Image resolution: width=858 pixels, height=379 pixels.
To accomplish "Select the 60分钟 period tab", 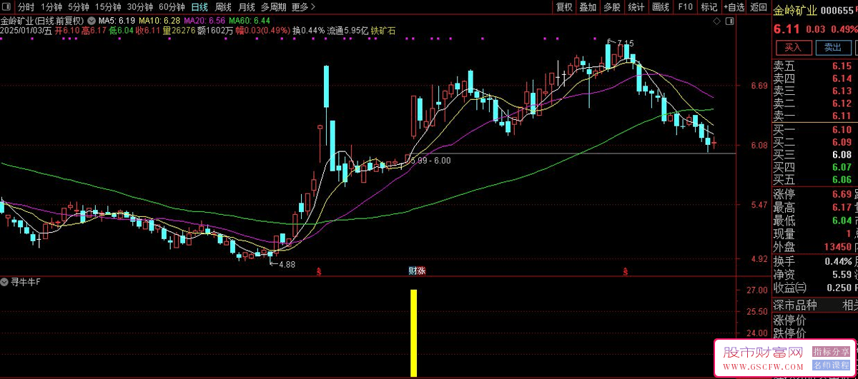I will 172,7.
